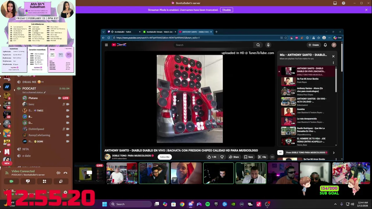
Task: Reload the YouTube page
Action: point(109,38)
